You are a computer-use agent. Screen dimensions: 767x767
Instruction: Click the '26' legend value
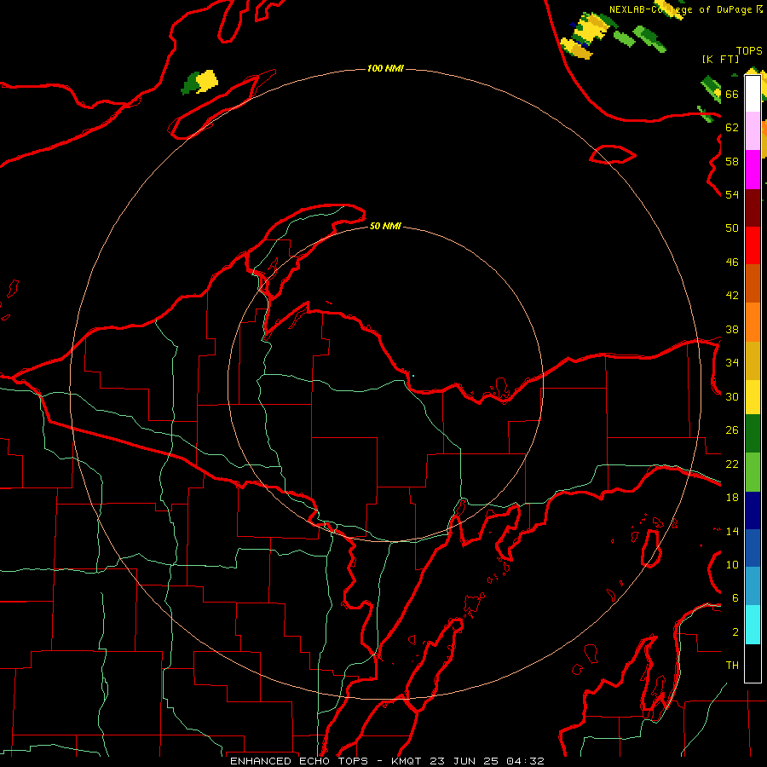tap(732, 430)
